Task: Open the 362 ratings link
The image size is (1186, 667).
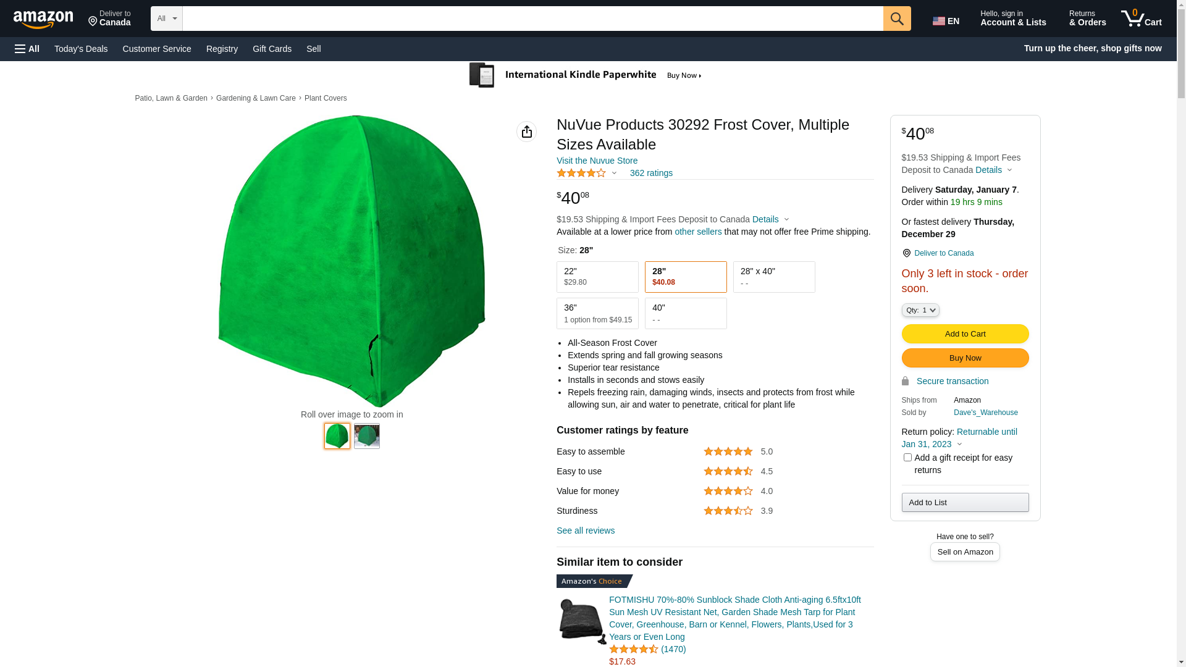Action: [x=651, y=173]
